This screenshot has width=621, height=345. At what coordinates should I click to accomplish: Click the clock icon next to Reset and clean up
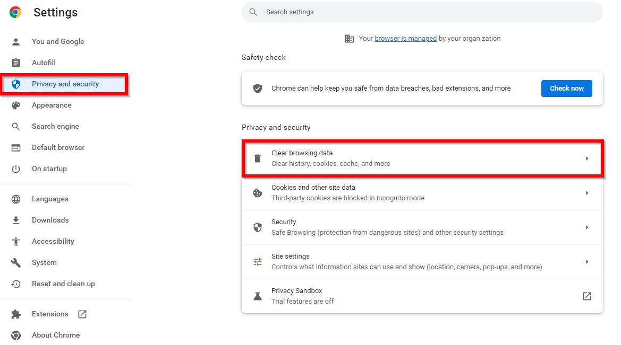(x=16, y=284)
